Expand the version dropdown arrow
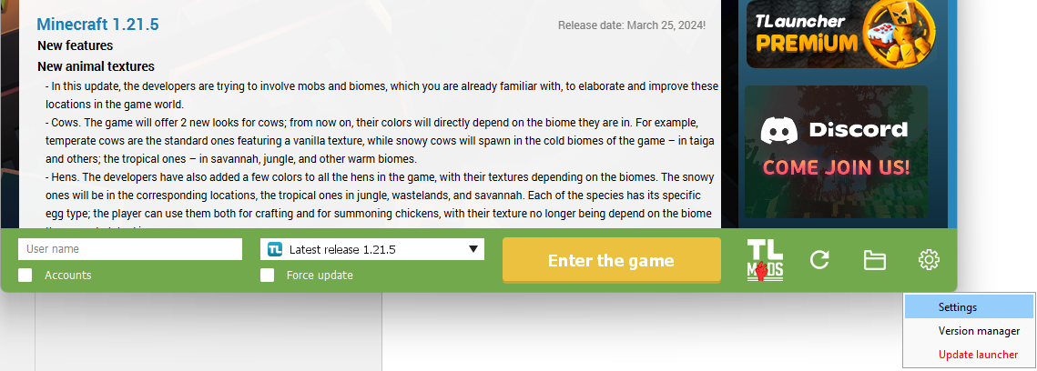The width and height of the screenshot is (1037, 371). [x=473, y=249]
